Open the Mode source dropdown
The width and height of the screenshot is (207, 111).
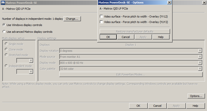tap(200, 57)
